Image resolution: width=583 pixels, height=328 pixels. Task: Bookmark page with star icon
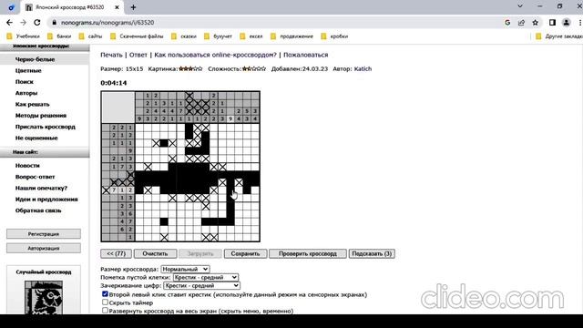pyautogui.click(x=535, y=23)
